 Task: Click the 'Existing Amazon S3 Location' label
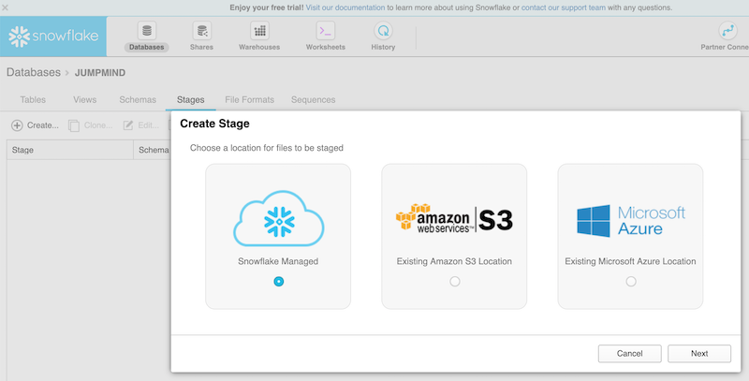click(x=454, y=261)
